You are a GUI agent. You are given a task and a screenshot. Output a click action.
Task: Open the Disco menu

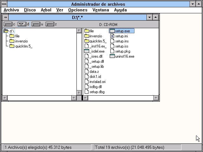click(30, 10)
